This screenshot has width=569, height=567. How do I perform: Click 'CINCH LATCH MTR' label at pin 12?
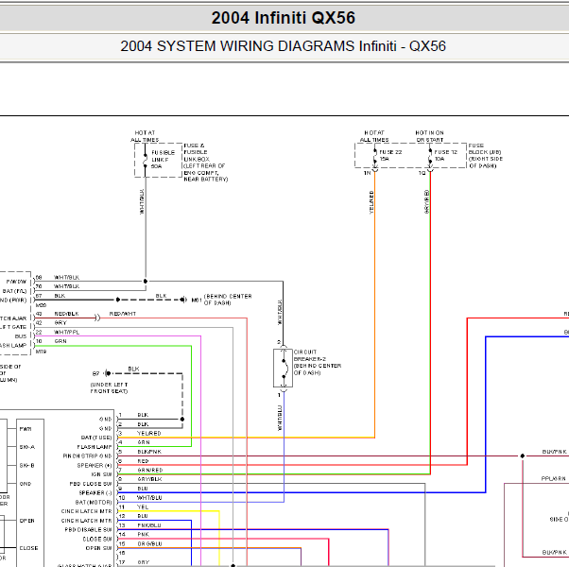(x=86, y=521)
